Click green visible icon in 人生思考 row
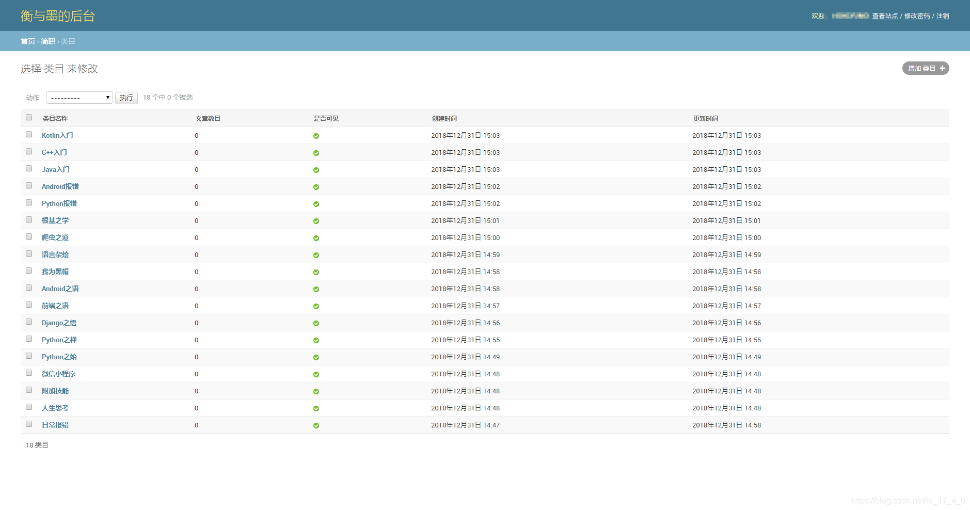 pyautogui.click(x=316, y=408)
